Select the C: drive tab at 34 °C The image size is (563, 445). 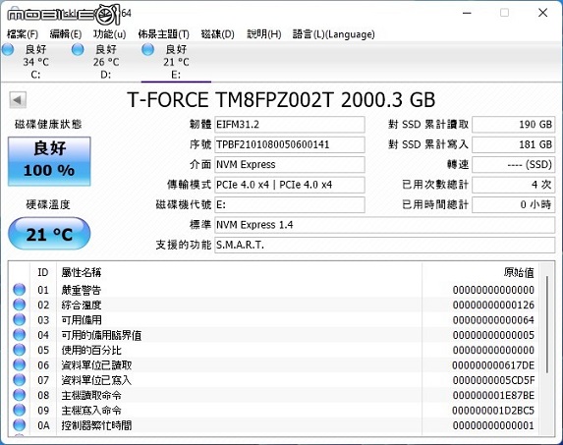(x=35, y=62)
